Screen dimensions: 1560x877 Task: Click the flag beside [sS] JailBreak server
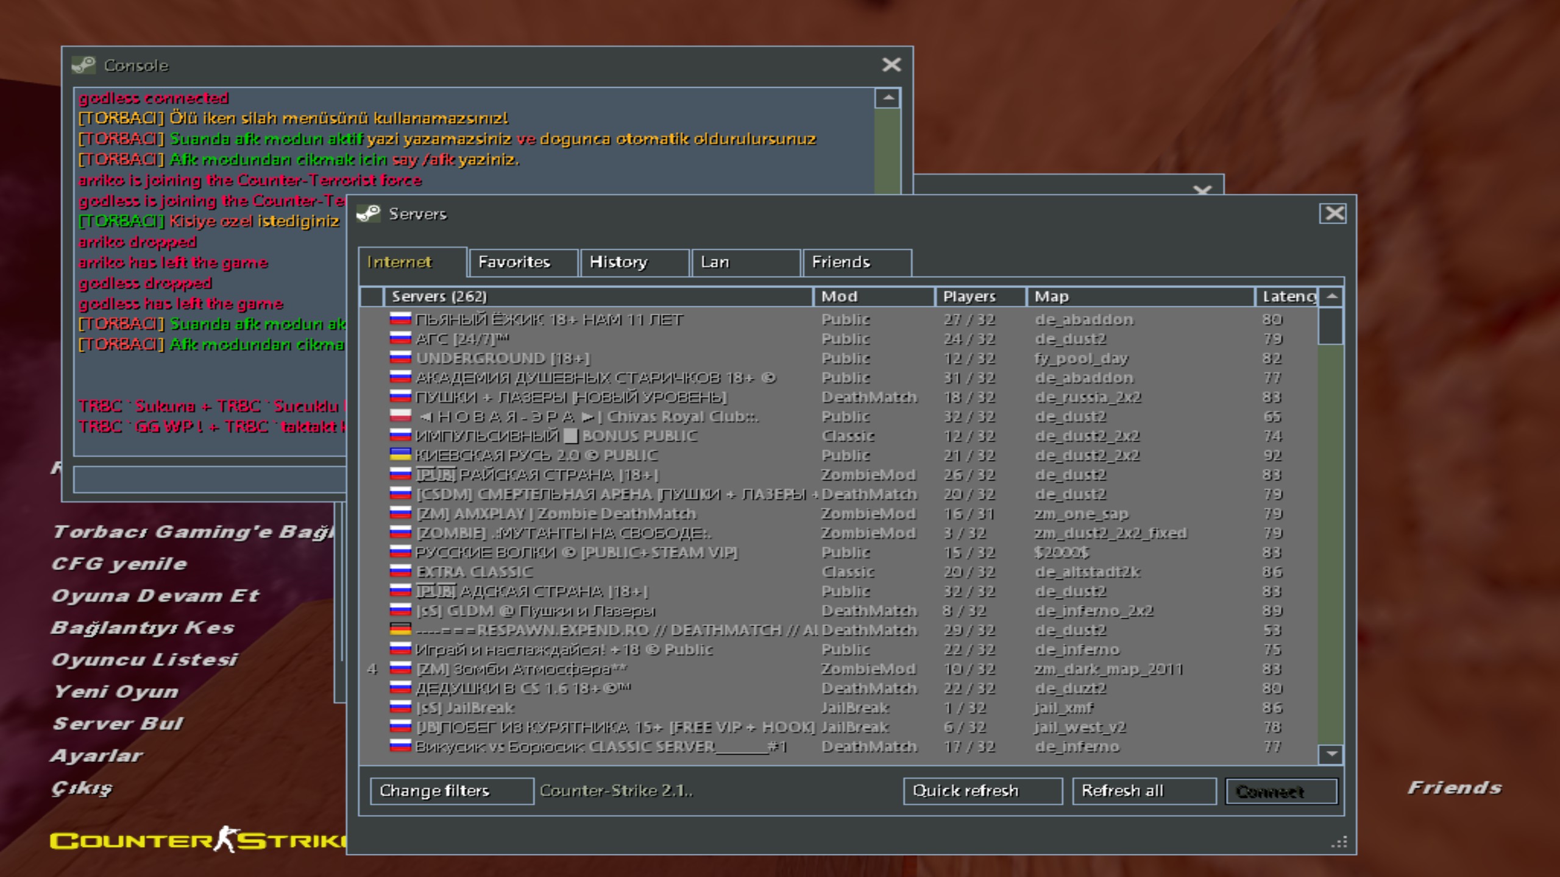(x=400, y=707)
